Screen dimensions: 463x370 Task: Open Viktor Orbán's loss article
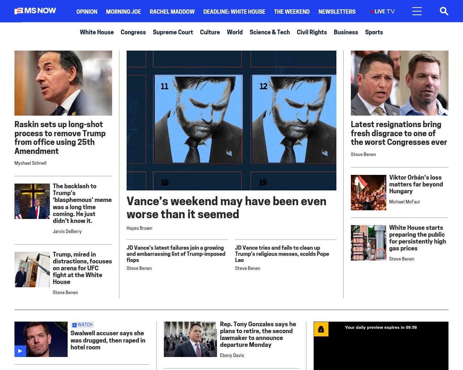coord(416,184)
